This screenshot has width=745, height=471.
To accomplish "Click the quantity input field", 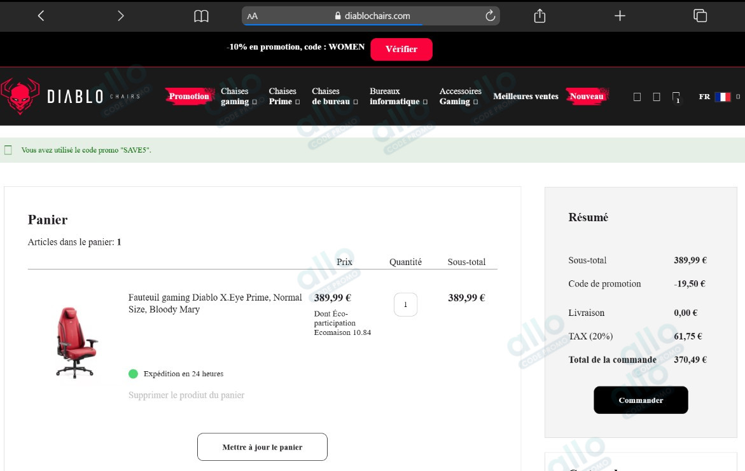I will click(405, 304).
